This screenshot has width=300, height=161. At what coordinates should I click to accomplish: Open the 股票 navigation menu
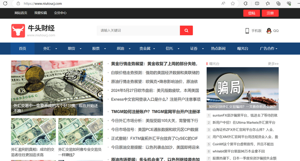coord(96,49)
